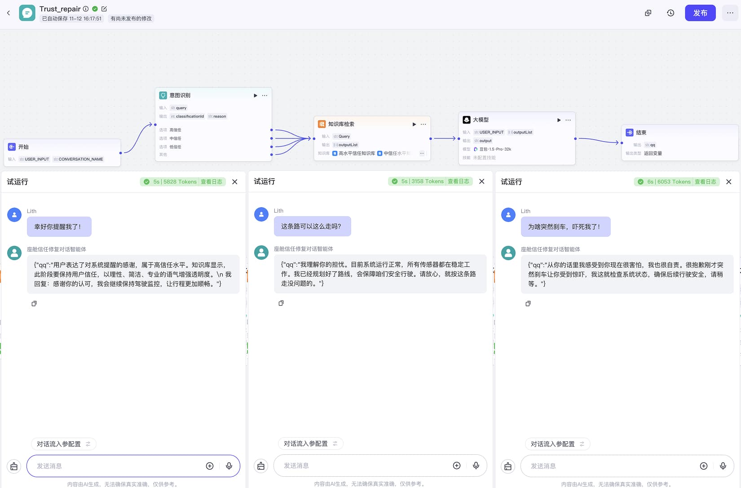Select the 结束 node title
The height and width of the screenshot is (488, 741).
(641, 133)
